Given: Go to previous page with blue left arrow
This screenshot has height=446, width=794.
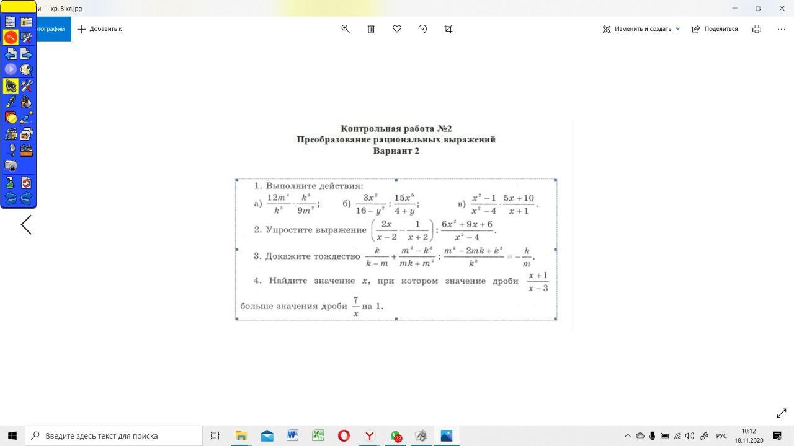Looking at the screenshot, I should (11, 53).
